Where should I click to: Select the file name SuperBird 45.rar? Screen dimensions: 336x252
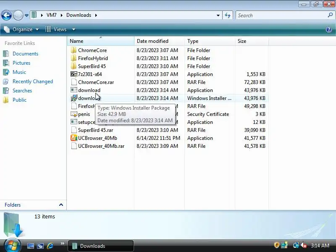click(96, 130)
